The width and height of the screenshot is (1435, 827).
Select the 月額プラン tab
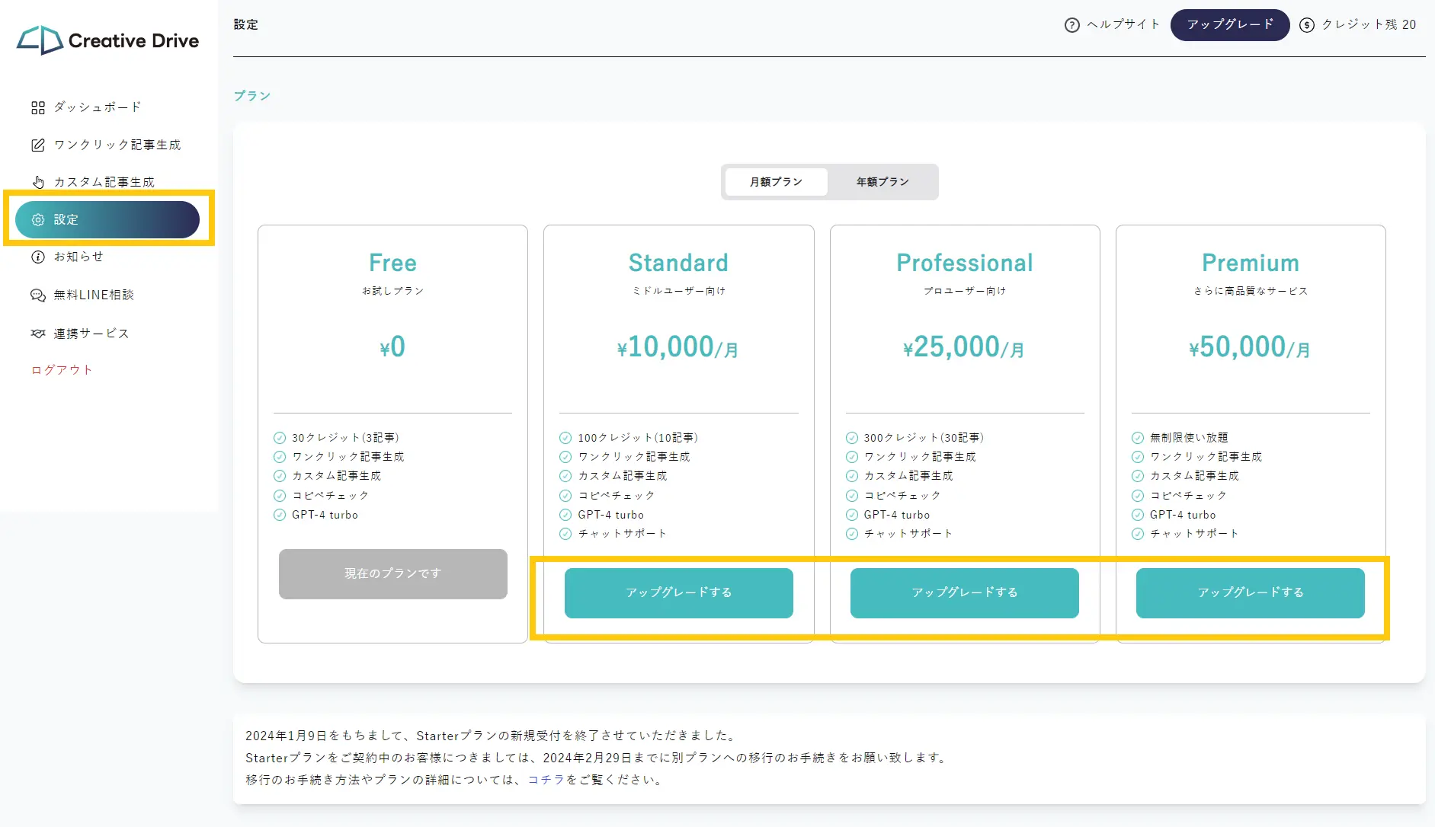776,182
